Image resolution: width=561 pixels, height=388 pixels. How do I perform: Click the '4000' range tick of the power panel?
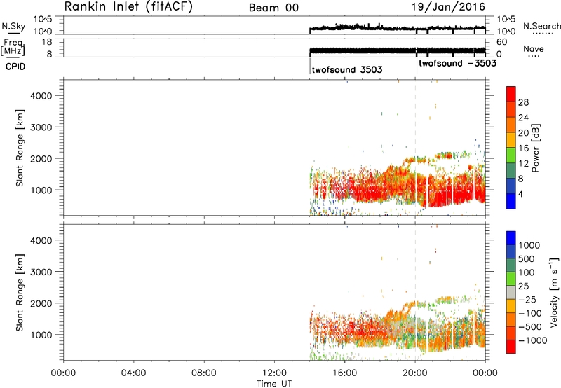pos(41,96)
